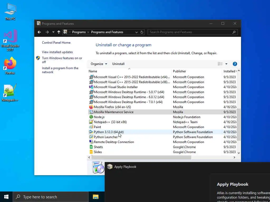Viewport: 270px width, 202px height.
Task: Open the more view options dropdown arrow
Action: pyautogui.click(x=226, y=64)
